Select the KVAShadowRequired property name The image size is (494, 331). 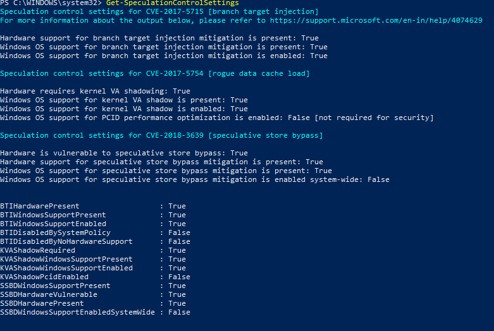(37, 250)
